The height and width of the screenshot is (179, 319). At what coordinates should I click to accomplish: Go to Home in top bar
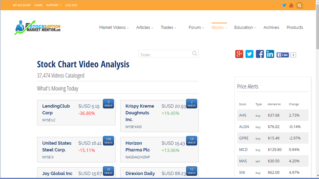[39, 5]
